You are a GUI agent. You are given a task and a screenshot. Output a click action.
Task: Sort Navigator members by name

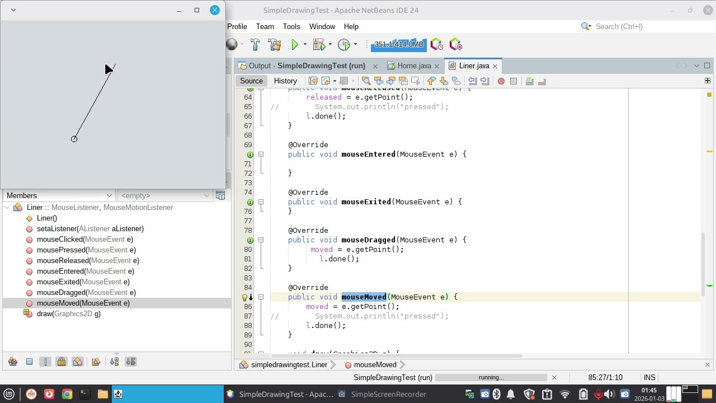pyautogui.click(x=114, y=362)
